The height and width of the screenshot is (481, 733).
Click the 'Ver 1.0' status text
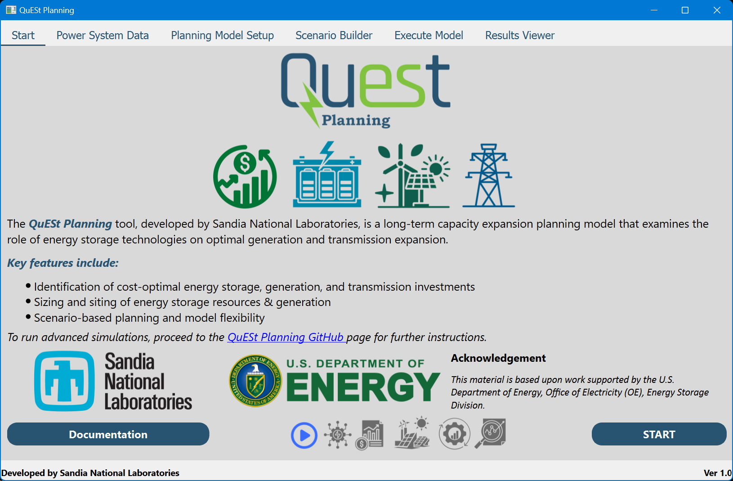718,473
